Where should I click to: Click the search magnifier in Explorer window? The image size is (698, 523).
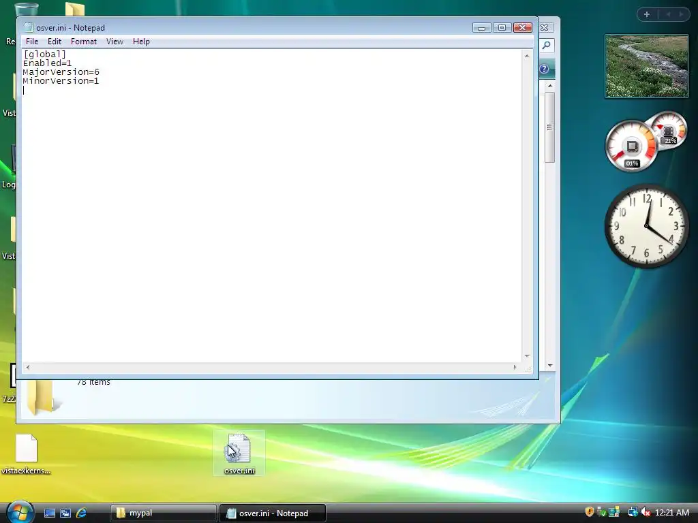click(546, 46)
